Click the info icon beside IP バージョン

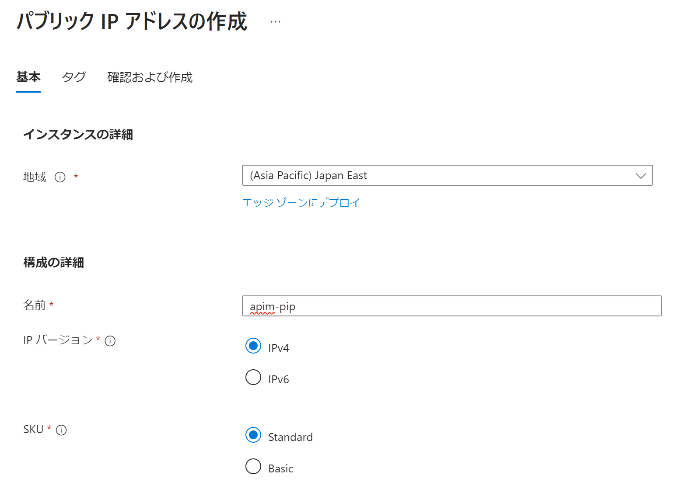(x=110, y=341)
